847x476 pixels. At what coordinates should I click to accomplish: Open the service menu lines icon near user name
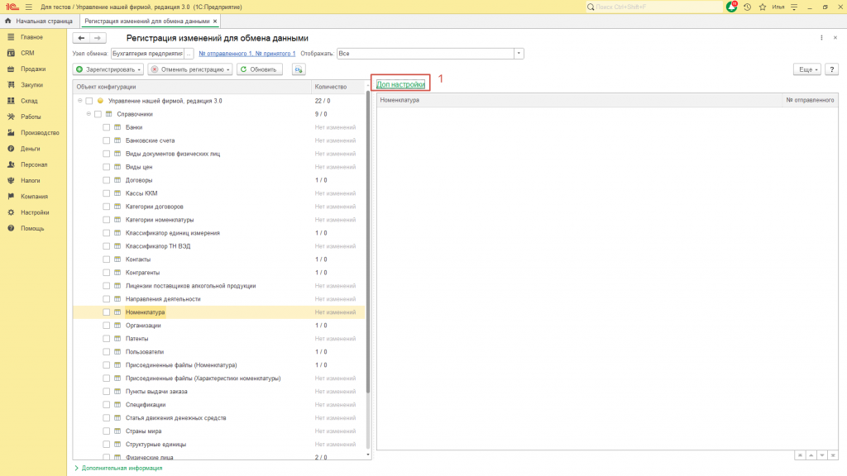coord(794,7)
